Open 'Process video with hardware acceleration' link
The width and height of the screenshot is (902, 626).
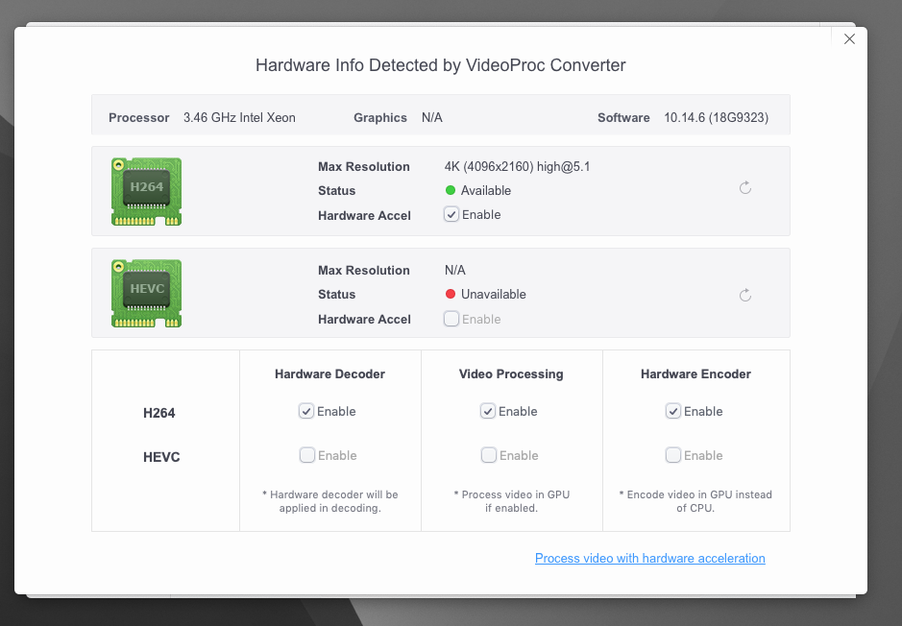click(649, 558)
